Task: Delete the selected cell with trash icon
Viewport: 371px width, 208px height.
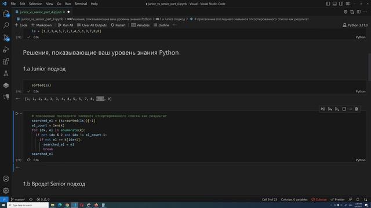Action: tap(357, 109)
